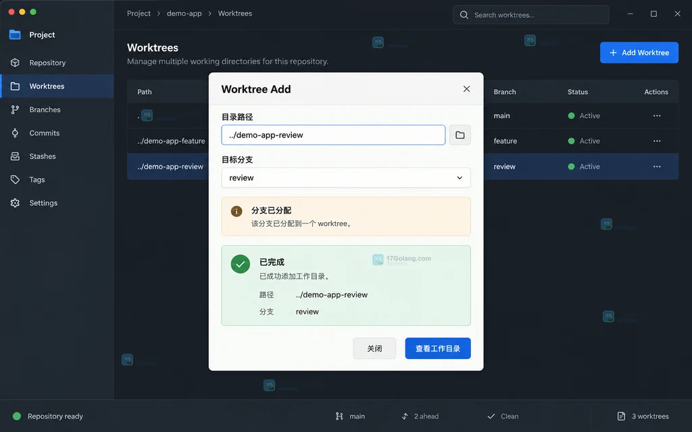Click the Clean checkmark status

pyautogui.click(x=503, y=416)
